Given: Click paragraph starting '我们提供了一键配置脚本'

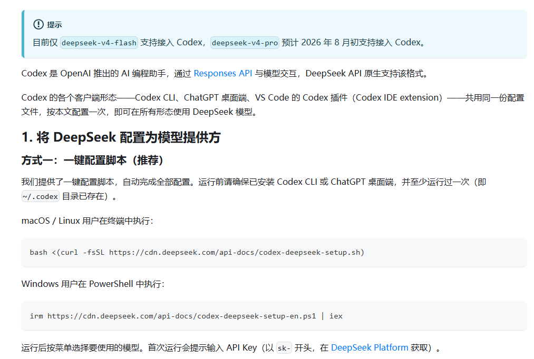Looking at the screenshot, I should point(254,189).
